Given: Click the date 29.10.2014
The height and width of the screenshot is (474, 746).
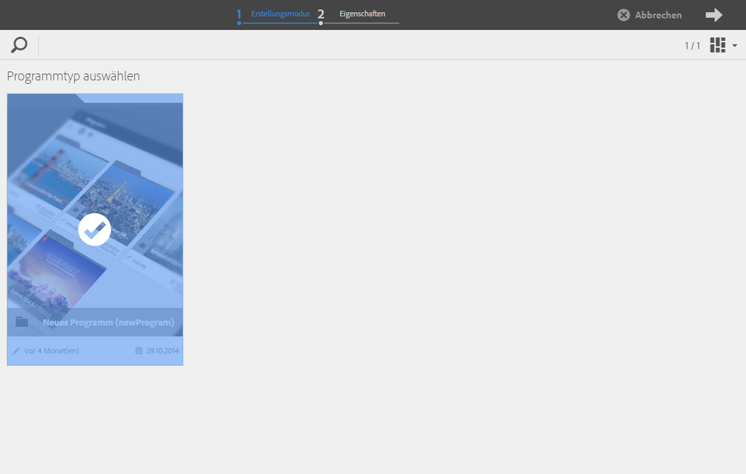Looking at the screenshot, I should (x=162, y=351).
